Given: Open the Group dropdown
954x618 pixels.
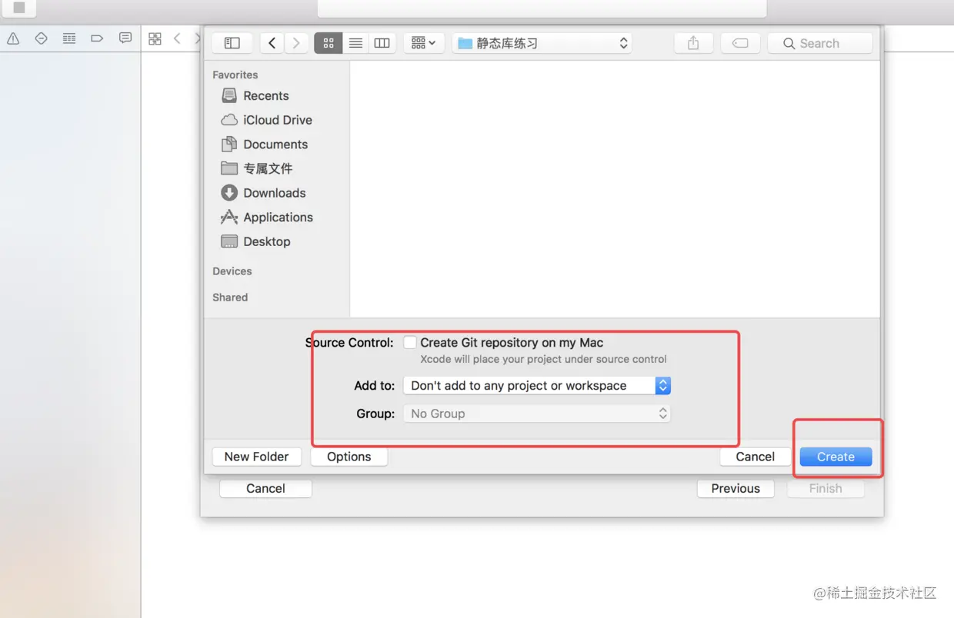Looking at the screenshot, I should [537, 414].
